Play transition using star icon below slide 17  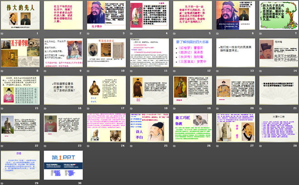click(x=88, y=108)
